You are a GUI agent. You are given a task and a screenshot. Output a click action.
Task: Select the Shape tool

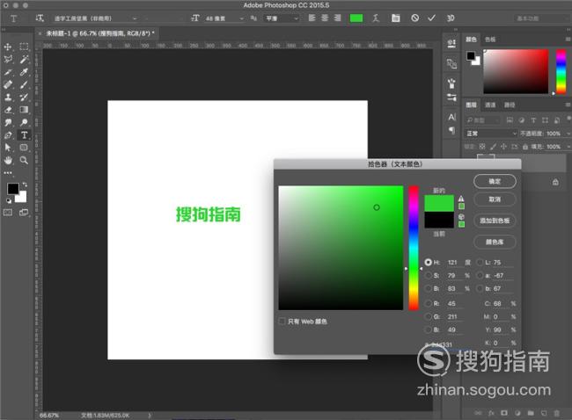pos(24,148)
